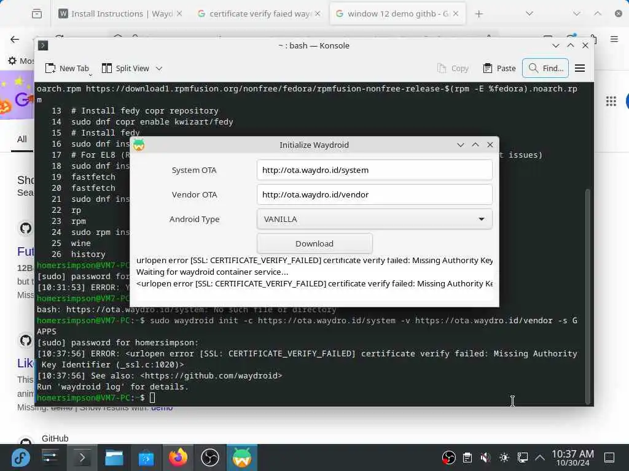Expand hidden system tray icons arrow
Screen dimensions: 629x471
(540, 458)
